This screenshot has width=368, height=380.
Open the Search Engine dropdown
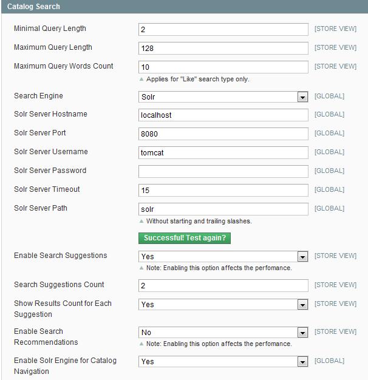[x=223, y=97]
